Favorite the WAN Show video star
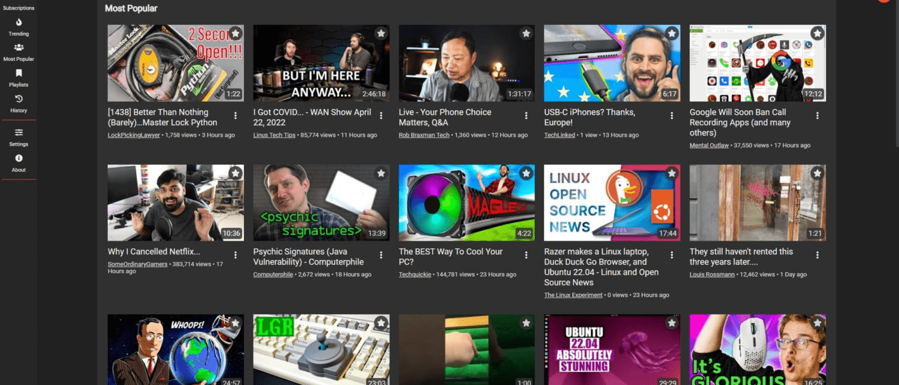Image resolution: width=899 pixels, height=385 pixels. point(381,33)
